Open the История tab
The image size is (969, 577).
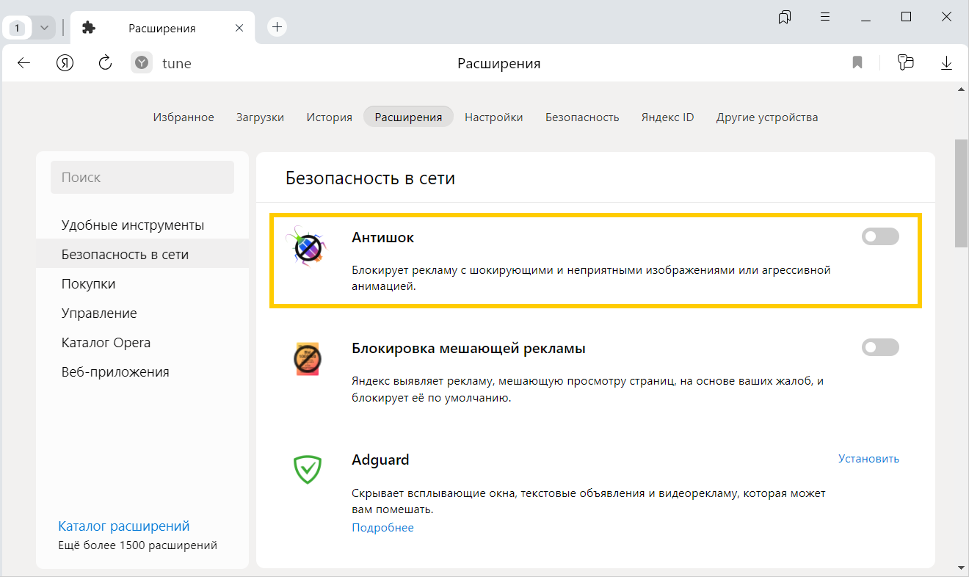[329, 117]
